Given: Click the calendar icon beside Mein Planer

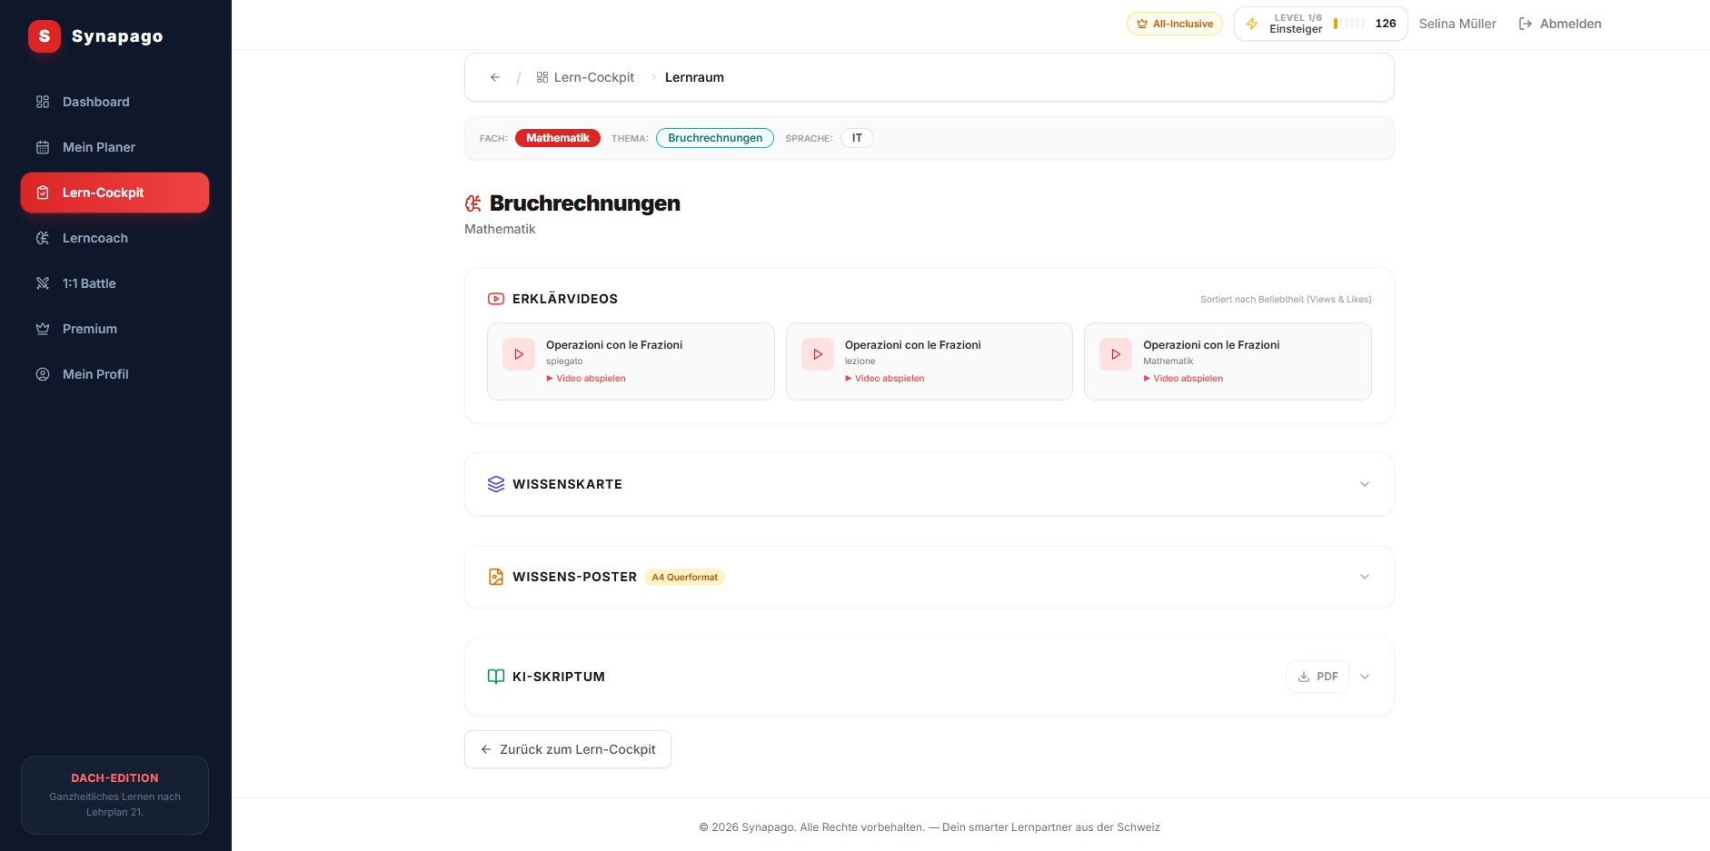Looking at the screenshot, I should click(43, 147).
